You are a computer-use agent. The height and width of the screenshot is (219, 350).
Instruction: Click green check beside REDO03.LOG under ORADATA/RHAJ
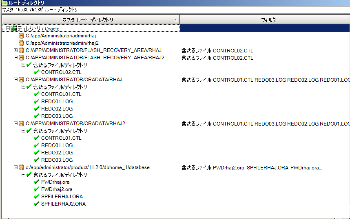point(37,116)
